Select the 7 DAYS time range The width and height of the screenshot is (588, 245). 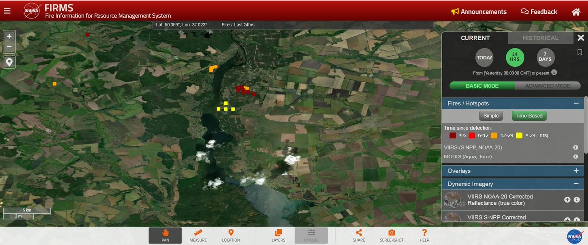[x=545, y=58]
